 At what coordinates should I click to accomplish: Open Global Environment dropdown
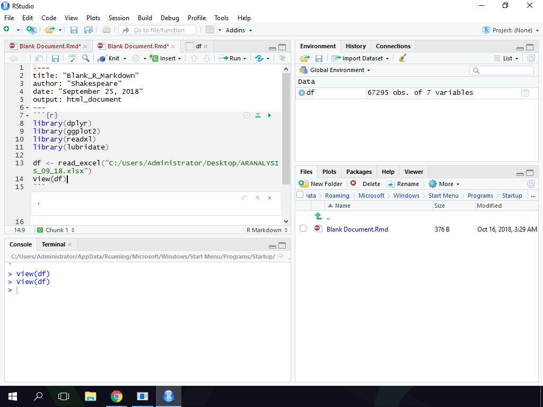coord(335,70)
